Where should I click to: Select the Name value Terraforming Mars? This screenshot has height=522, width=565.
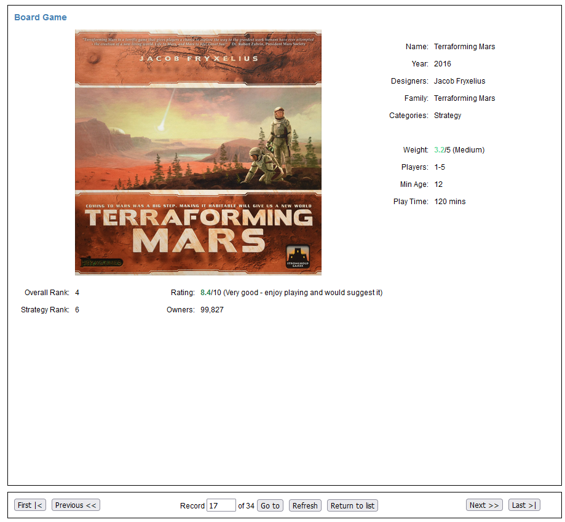pos(464,47)
